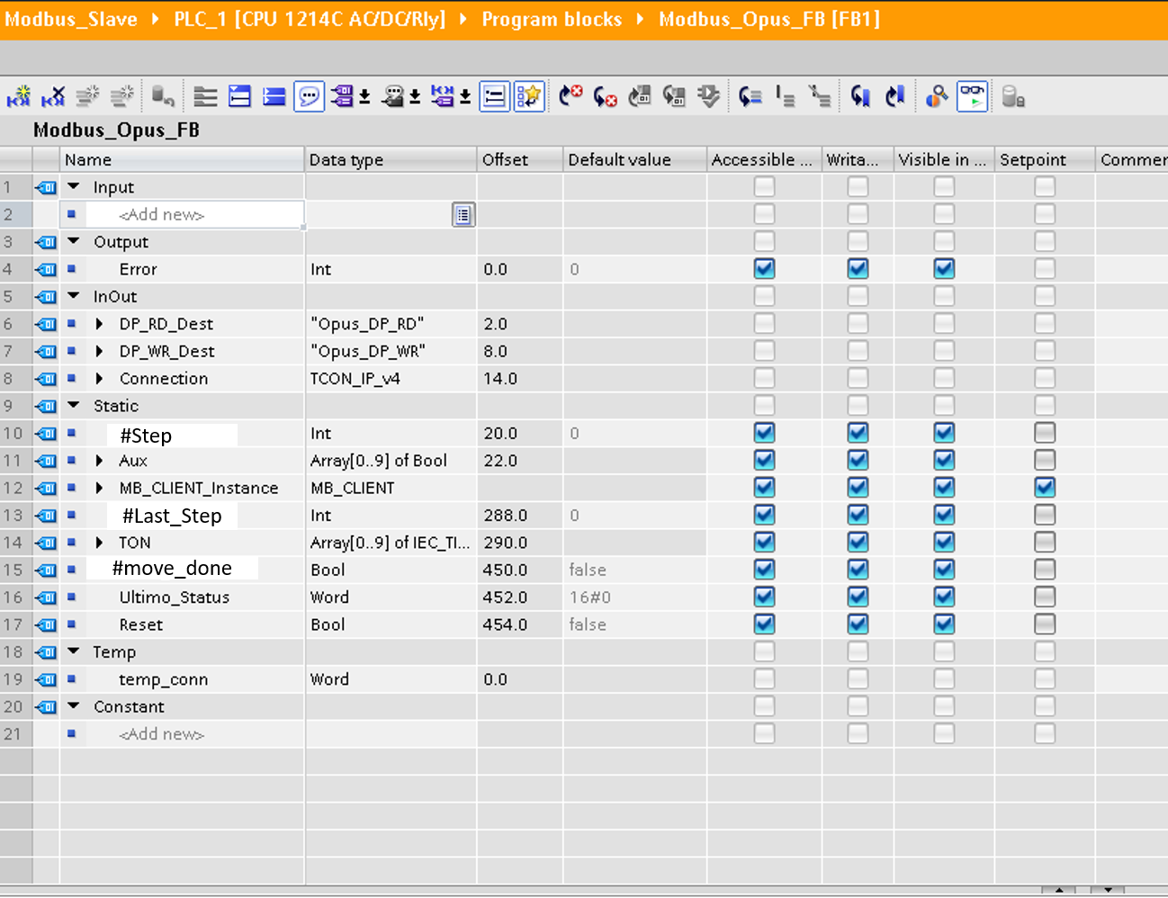This screenshot has height=898, width=1168.
Task: Click the navigate forward blue arrow icon
Action: 894,96
